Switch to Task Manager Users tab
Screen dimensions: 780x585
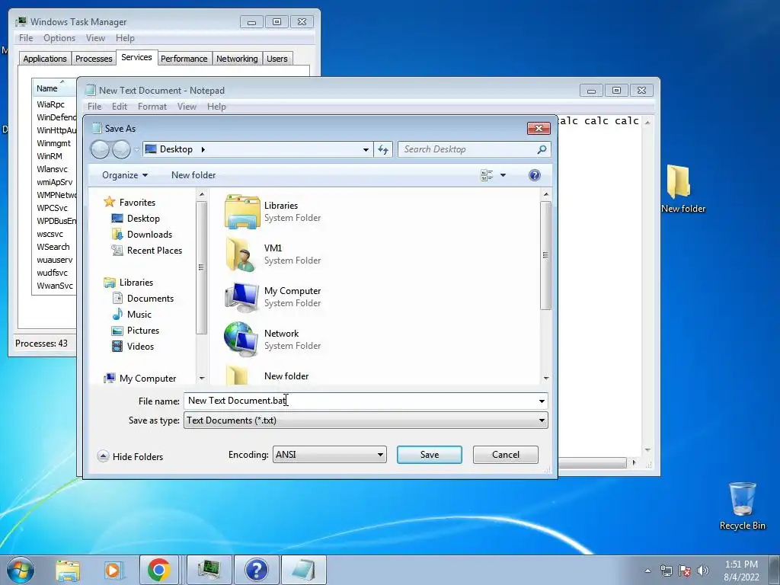pyautogui.click(x=277, y=59)
